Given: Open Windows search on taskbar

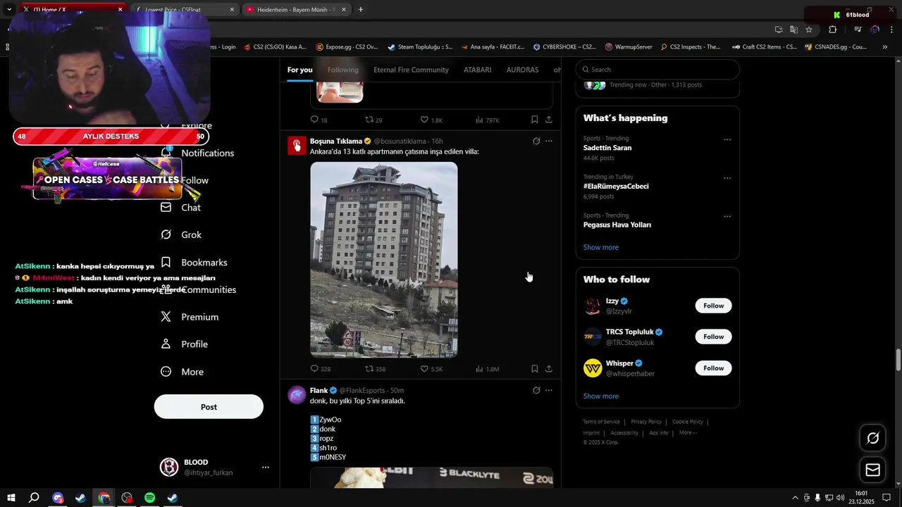Looking at the screenshot, I should (34, 498).
